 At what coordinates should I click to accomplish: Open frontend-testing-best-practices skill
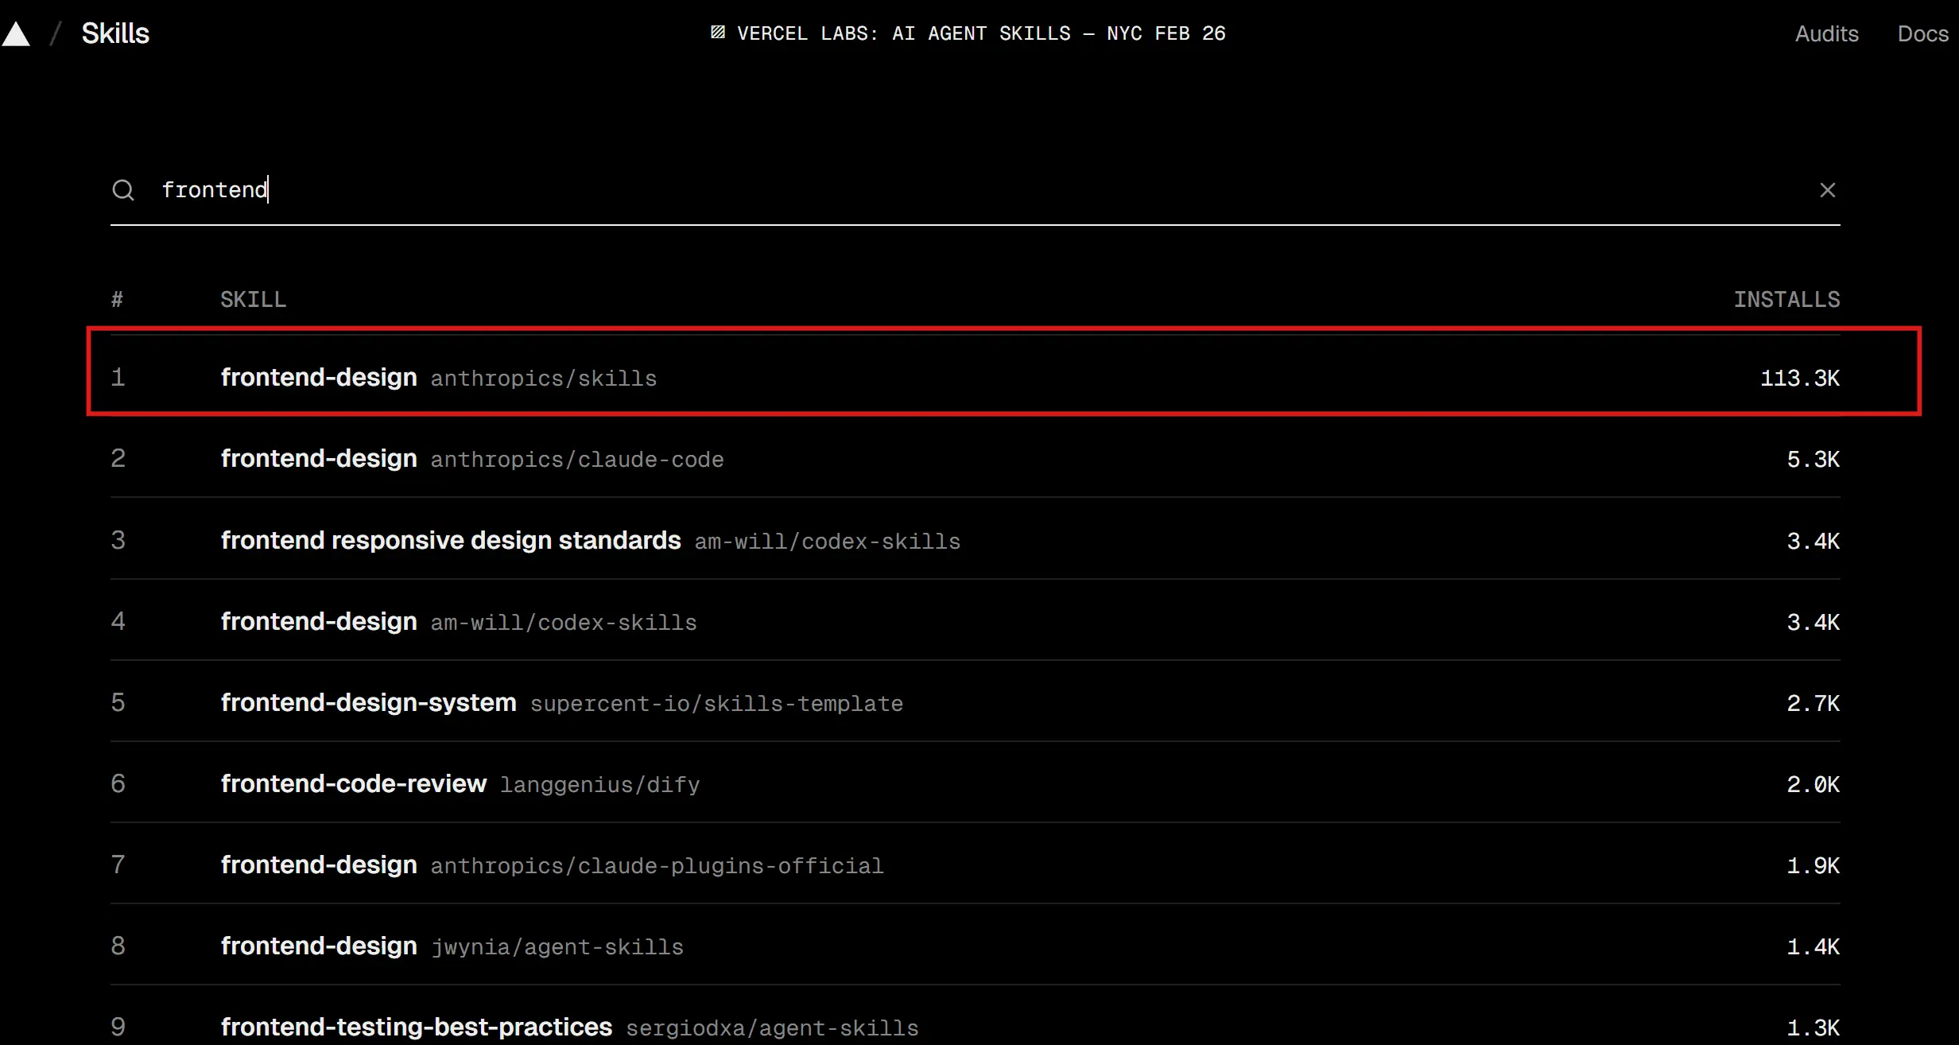pyautogui.click(x=416, y=1027)
